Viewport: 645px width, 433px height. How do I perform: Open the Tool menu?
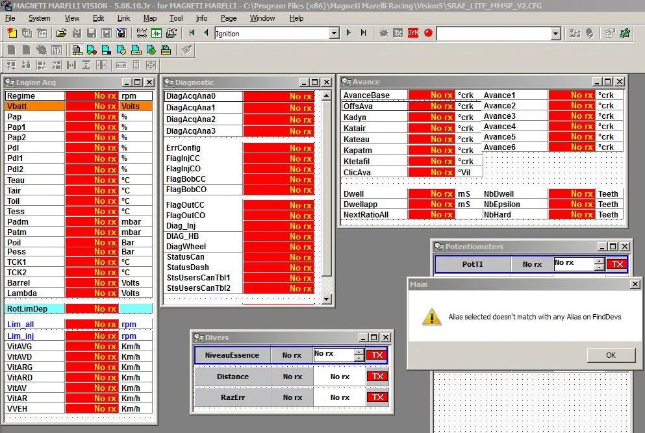pos(176,18)
